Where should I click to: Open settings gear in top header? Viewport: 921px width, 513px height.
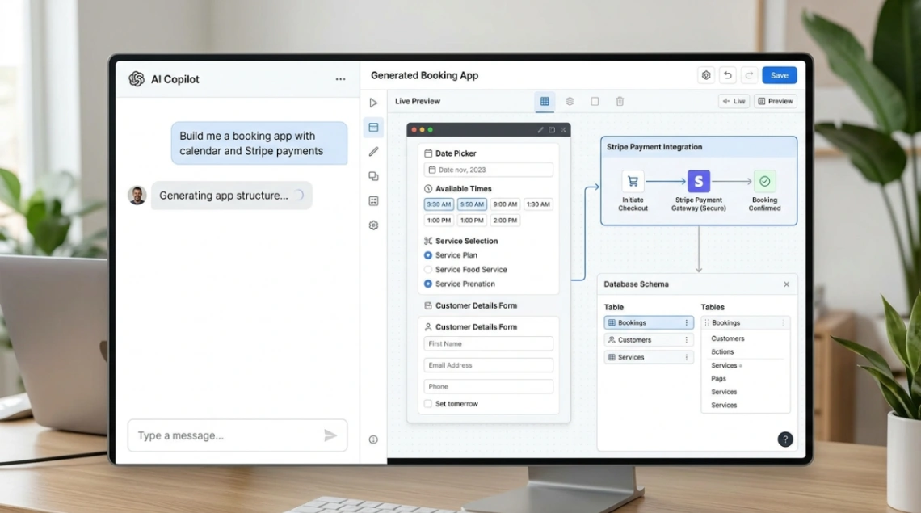[706, 75]
